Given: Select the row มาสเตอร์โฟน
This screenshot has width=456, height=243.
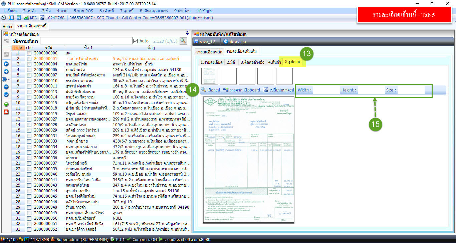Looking at the screenshot, I should tap(101, 64).
